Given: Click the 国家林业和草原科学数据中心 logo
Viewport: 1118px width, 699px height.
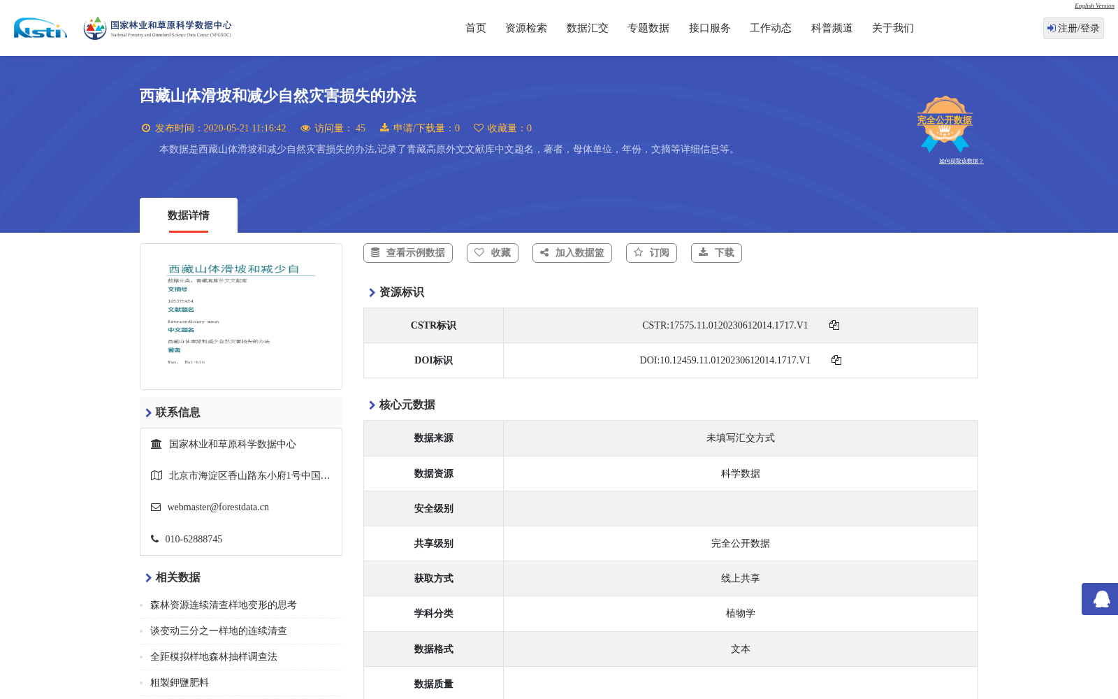Looking at the screenshot, I should pos(157,28).
